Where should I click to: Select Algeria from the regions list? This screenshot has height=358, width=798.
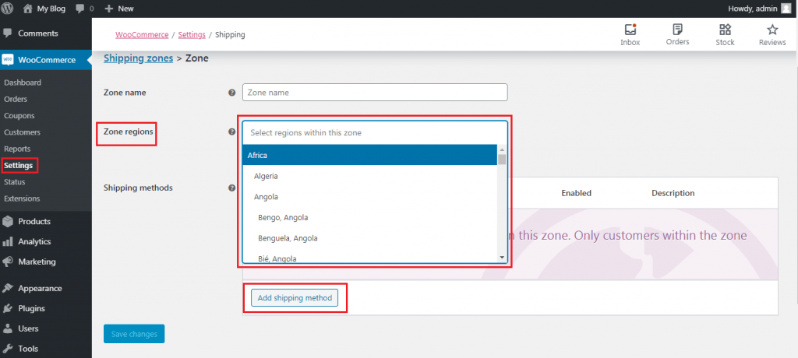point(370,176)
